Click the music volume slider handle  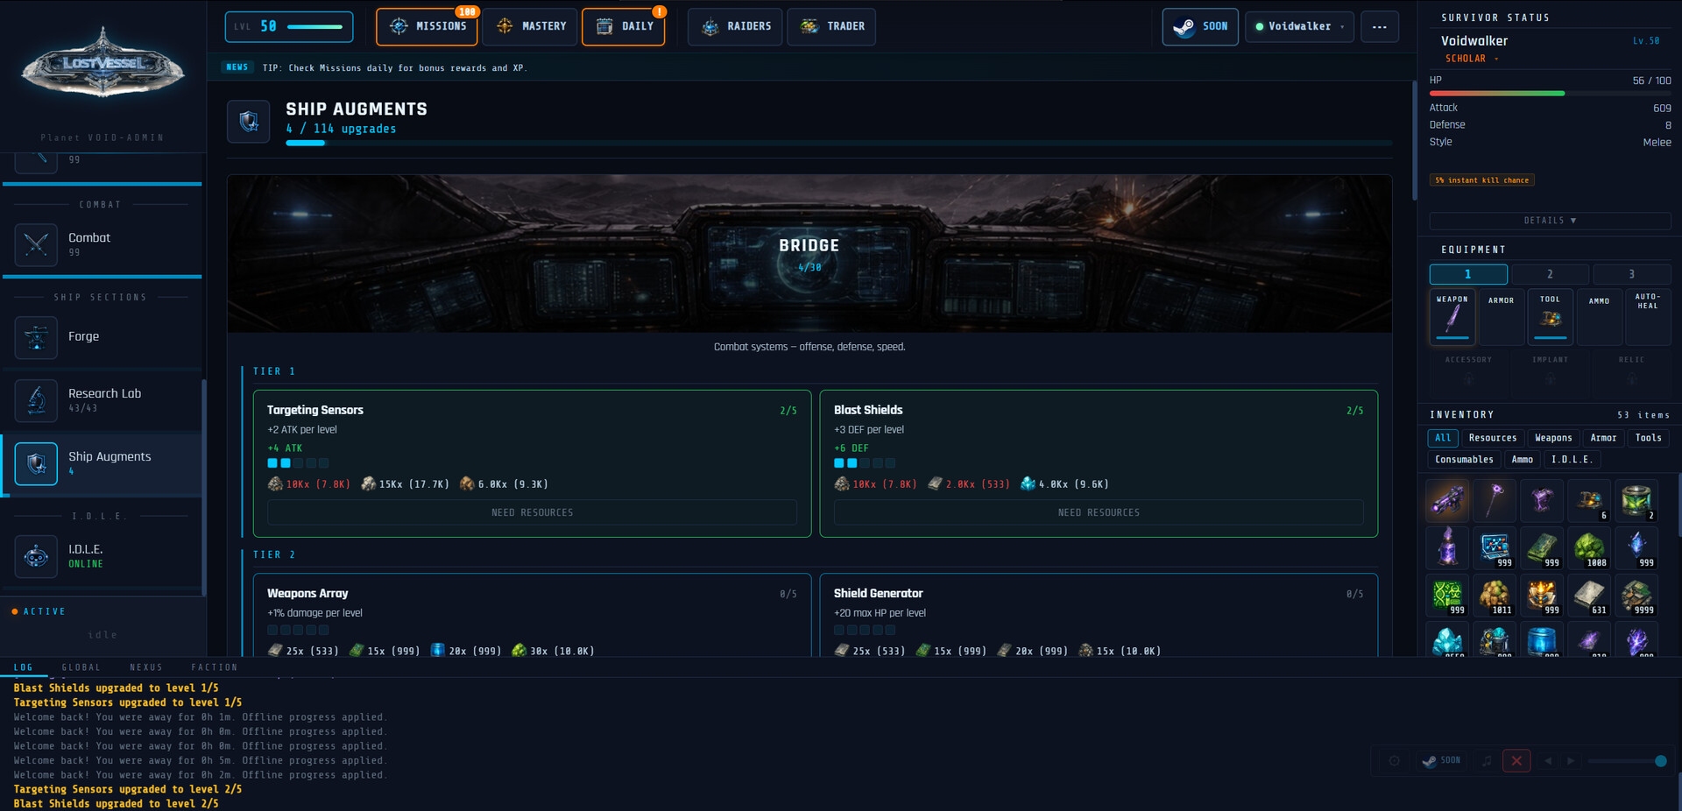point(1660,761)
